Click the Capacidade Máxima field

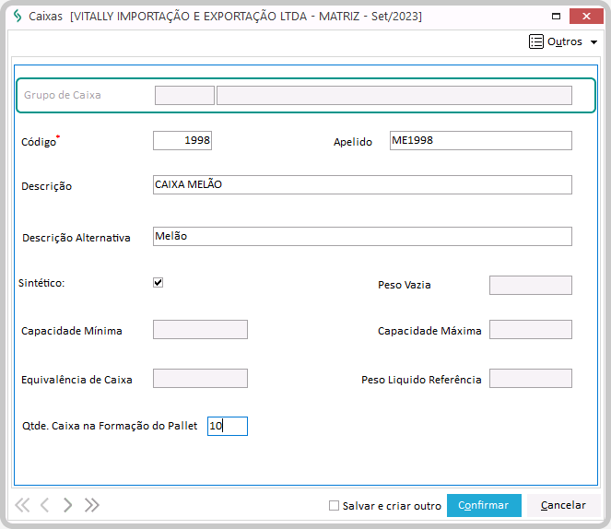click(531, 330)
